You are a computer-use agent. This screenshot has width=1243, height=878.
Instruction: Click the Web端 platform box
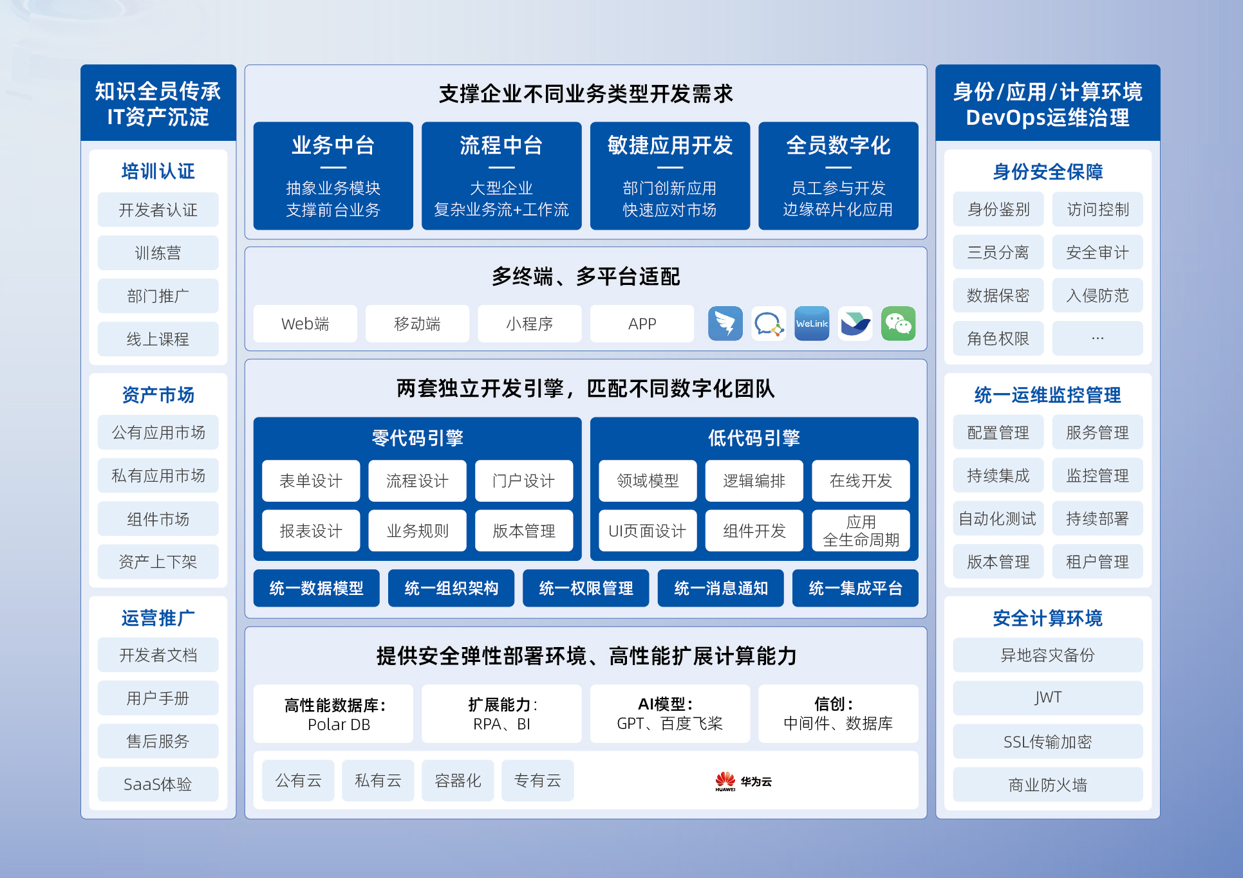tap(305, 324)
